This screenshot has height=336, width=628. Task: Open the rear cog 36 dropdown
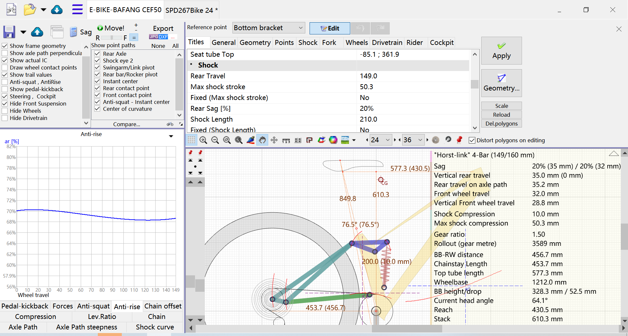point(413,140)
